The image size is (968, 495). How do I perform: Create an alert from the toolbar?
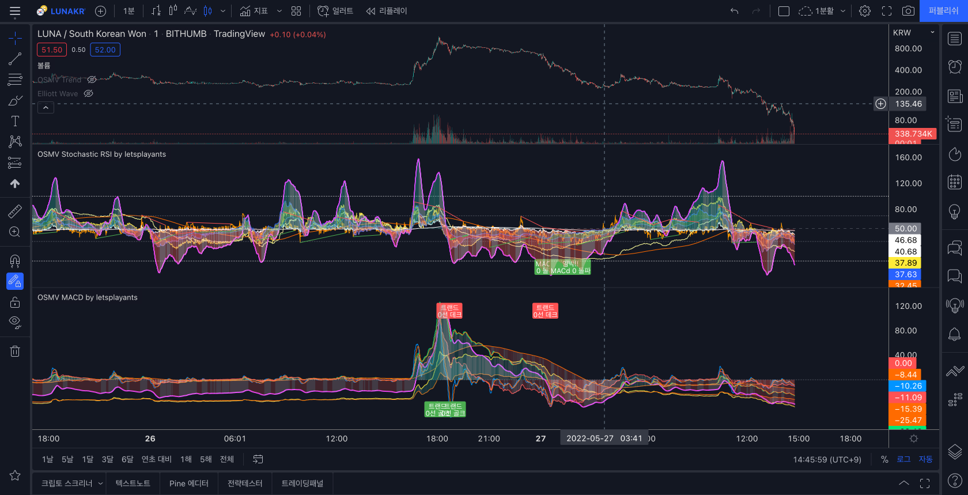pos(335,11)
